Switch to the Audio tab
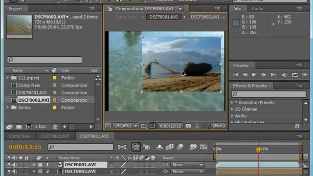Image resolution: width=313 pixels, height=176 pixels. 258,9
